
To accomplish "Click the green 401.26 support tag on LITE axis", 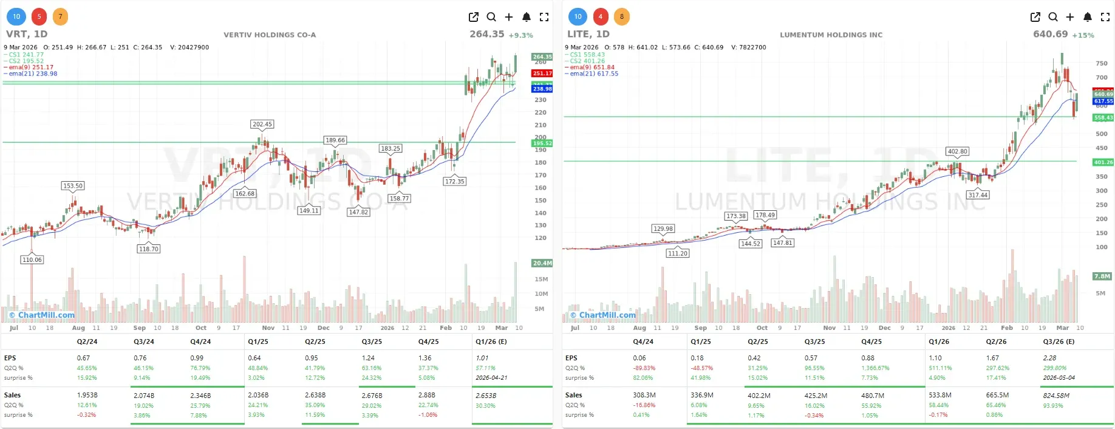I will coord(1103,162).
